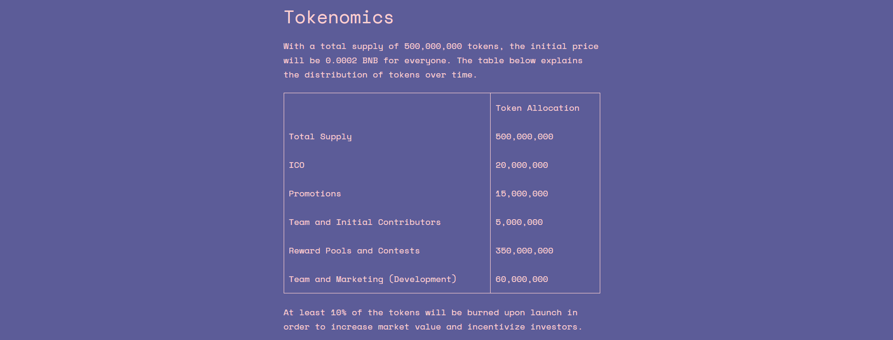The image size is (893, 340).
Task: Select the 20,000,000 ICO allocation cell
Action: click(x=522, y=165)
